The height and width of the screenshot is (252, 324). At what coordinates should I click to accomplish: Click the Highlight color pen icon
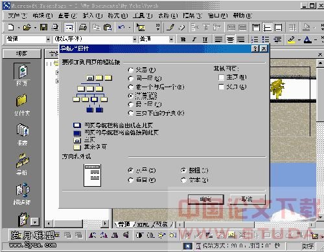(292, 39)
